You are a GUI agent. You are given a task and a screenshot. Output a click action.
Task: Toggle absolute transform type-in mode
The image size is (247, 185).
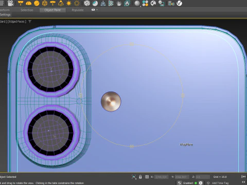pyautogui.click(x=147, y=177)
